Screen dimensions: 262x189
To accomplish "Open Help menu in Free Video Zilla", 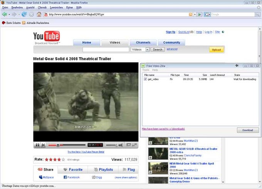I will click(x=155, y=70).
